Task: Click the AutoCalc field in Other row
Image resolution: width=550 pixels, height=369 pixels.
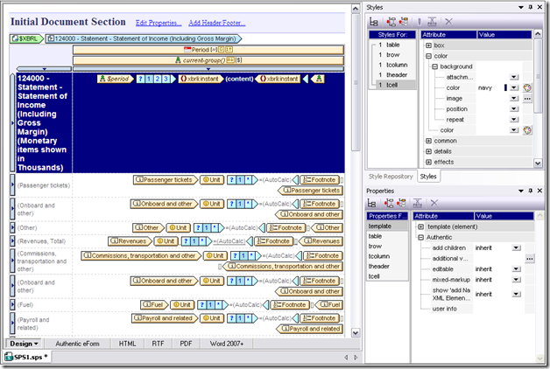Action: click(241, 228)
